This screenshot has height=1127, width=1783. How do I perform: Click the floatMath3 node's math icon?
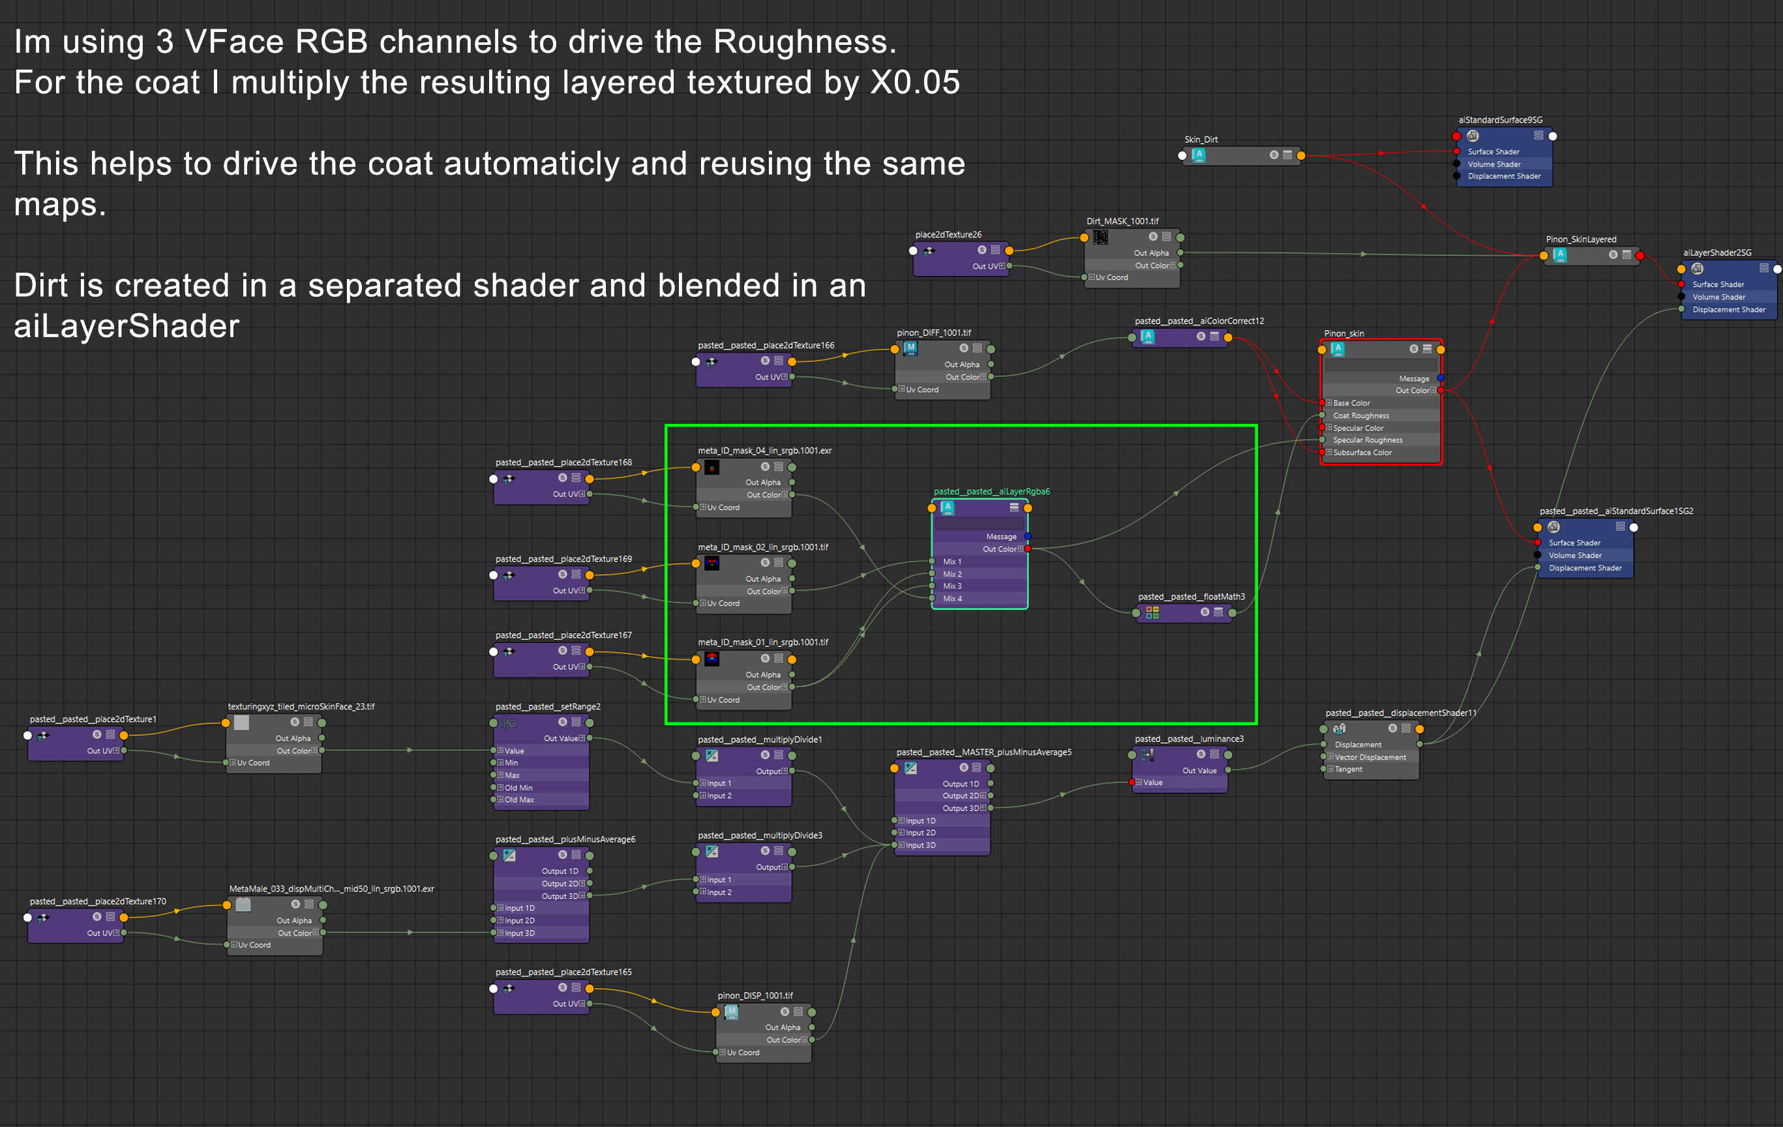coord(1152,612)
